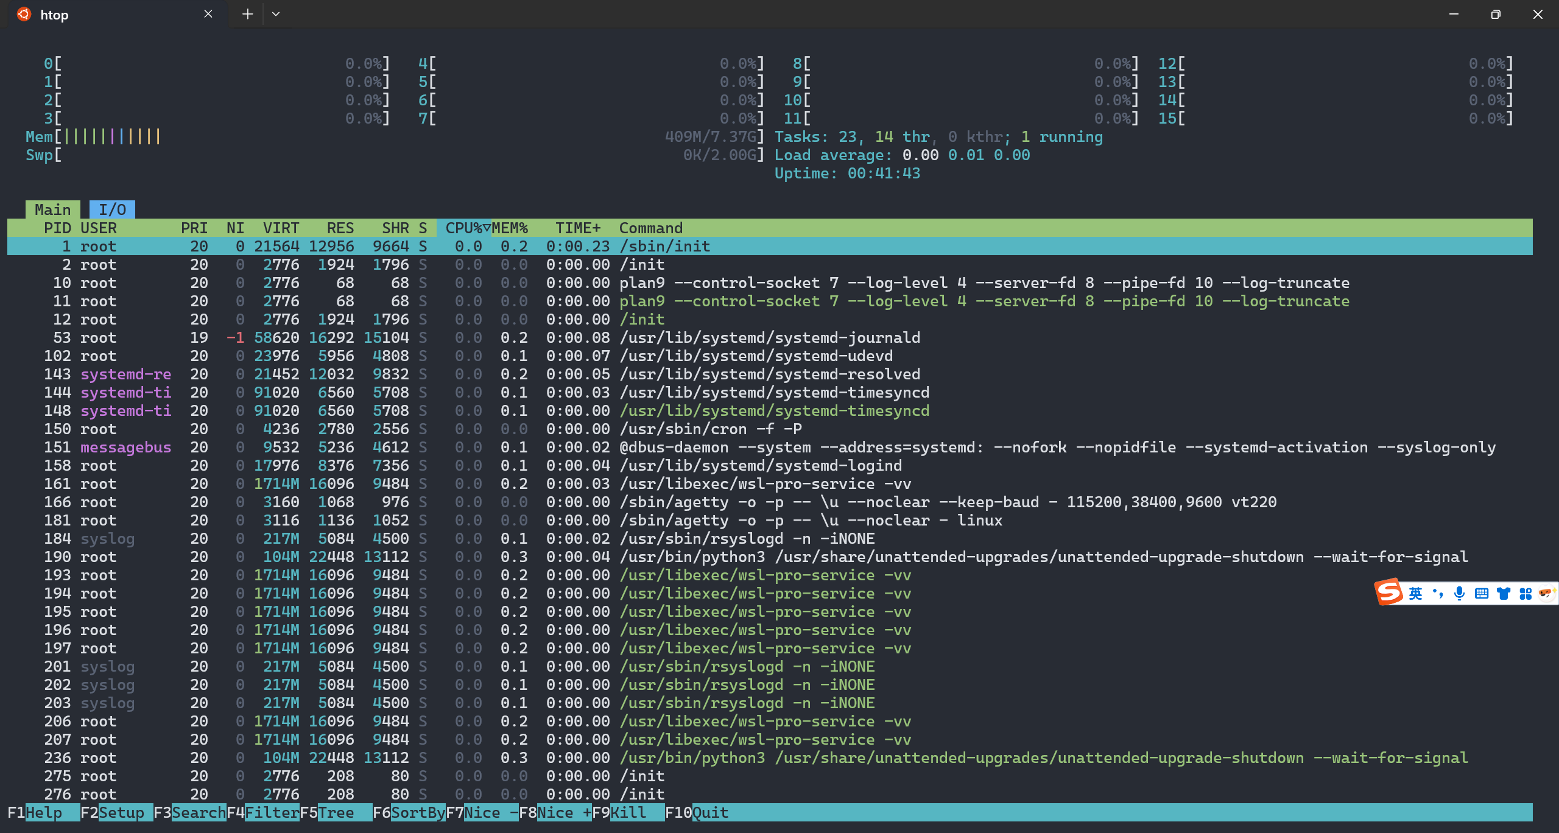This screenshot has width=1559, height=833.
Task: Toggle Sogou input language 英 indicator
Action: (x=1416, y=594)
